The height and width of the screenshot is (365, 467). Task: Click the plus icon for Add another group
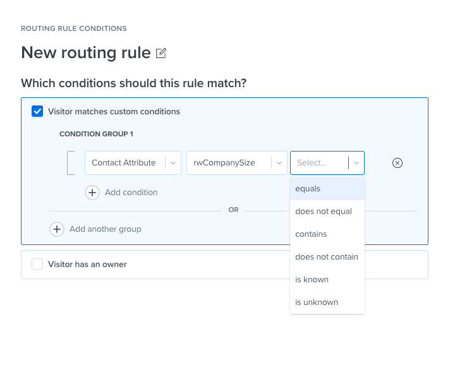(57, 229)
